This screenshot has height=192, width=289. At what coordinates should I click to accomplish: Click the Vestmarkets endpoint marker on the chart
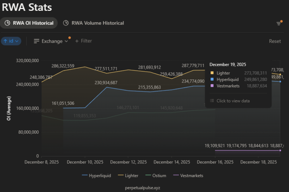[280, 150]
